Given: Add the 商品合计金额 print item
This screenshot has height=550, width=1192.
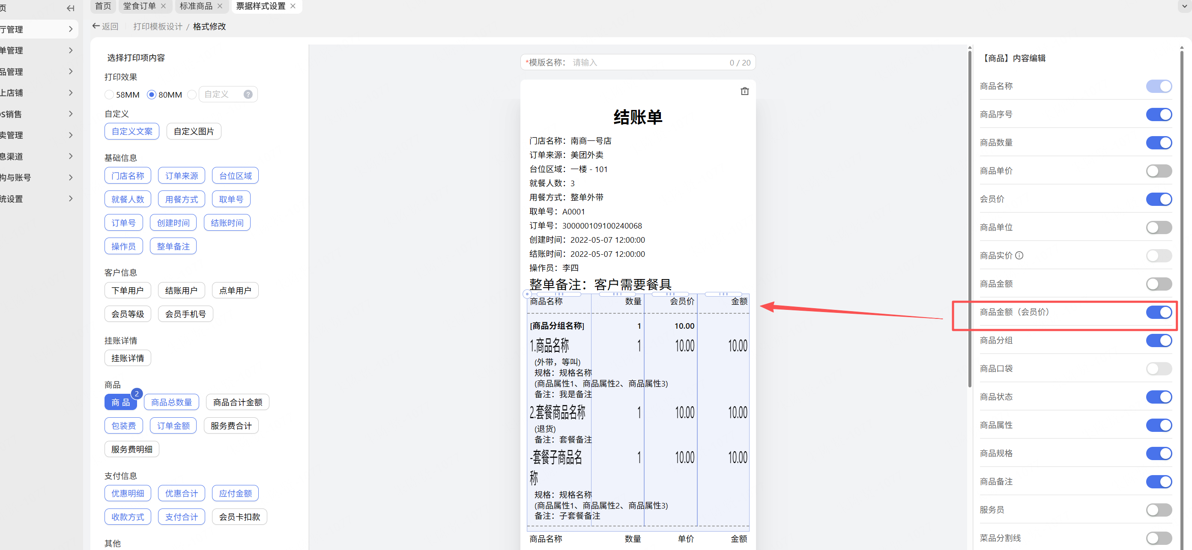Looking at the screenshot, I should click(x=237, y=402).
